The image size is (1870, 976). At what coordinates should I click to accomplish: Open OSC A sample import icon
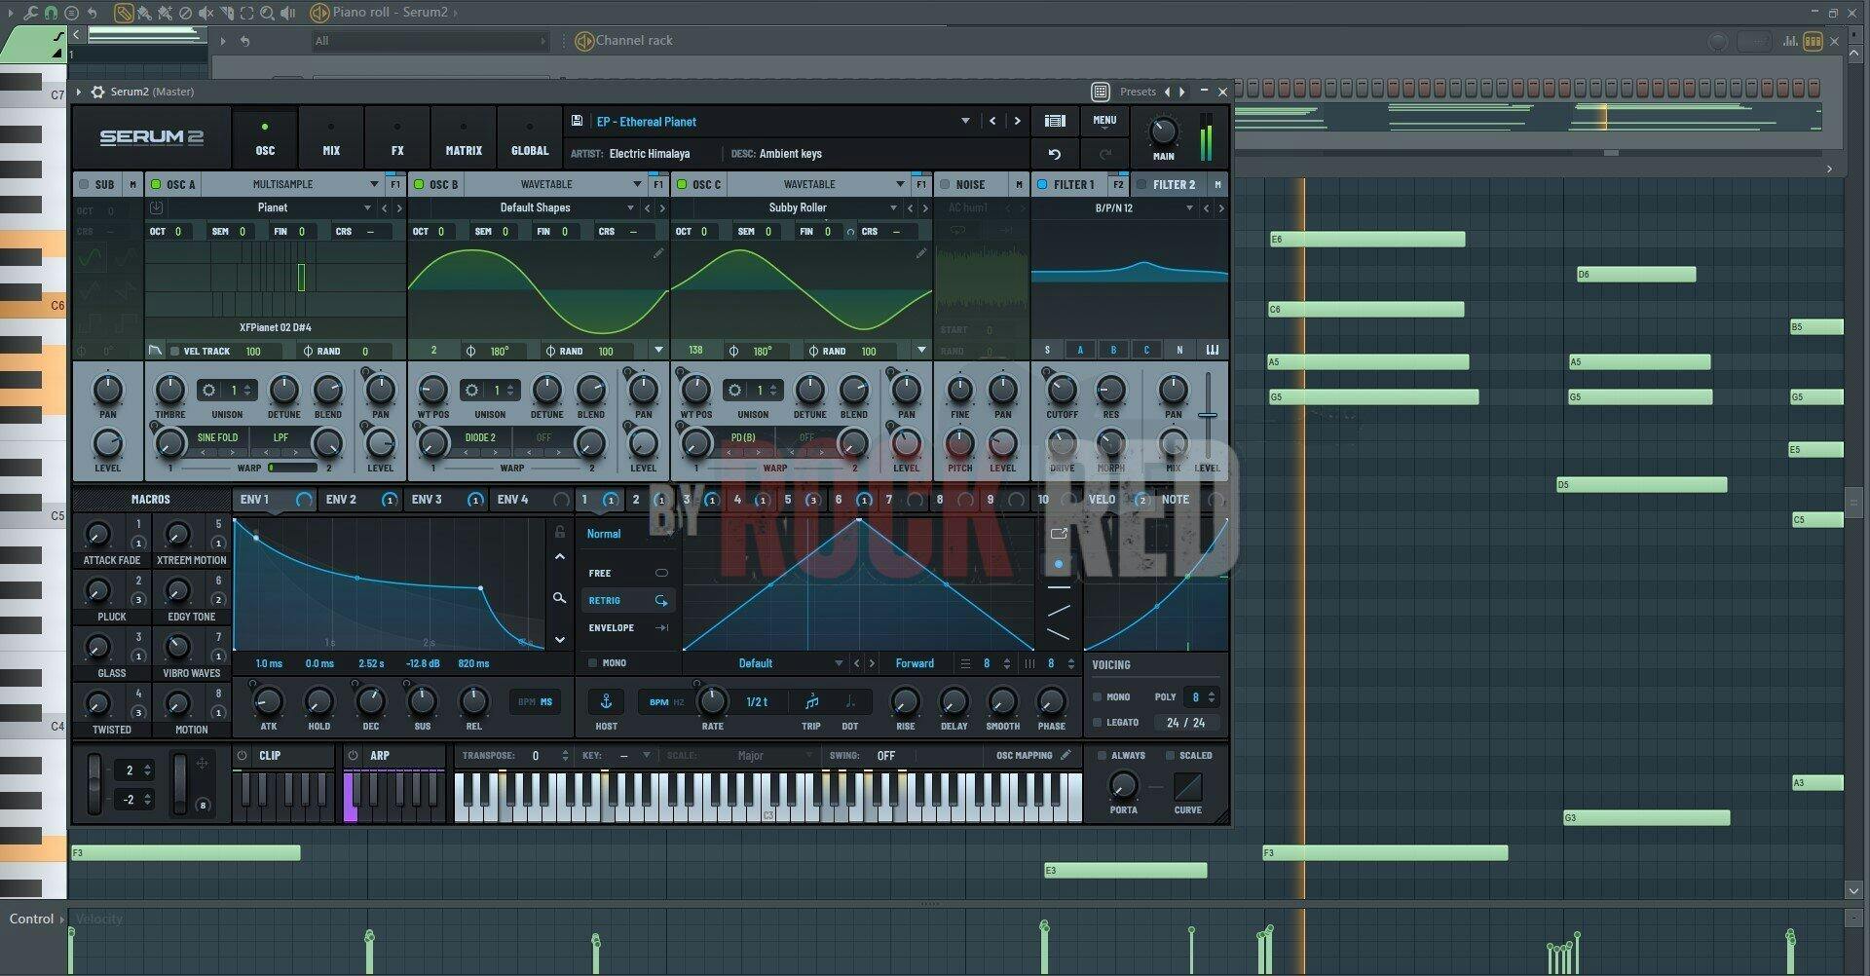tap(156, 207)
